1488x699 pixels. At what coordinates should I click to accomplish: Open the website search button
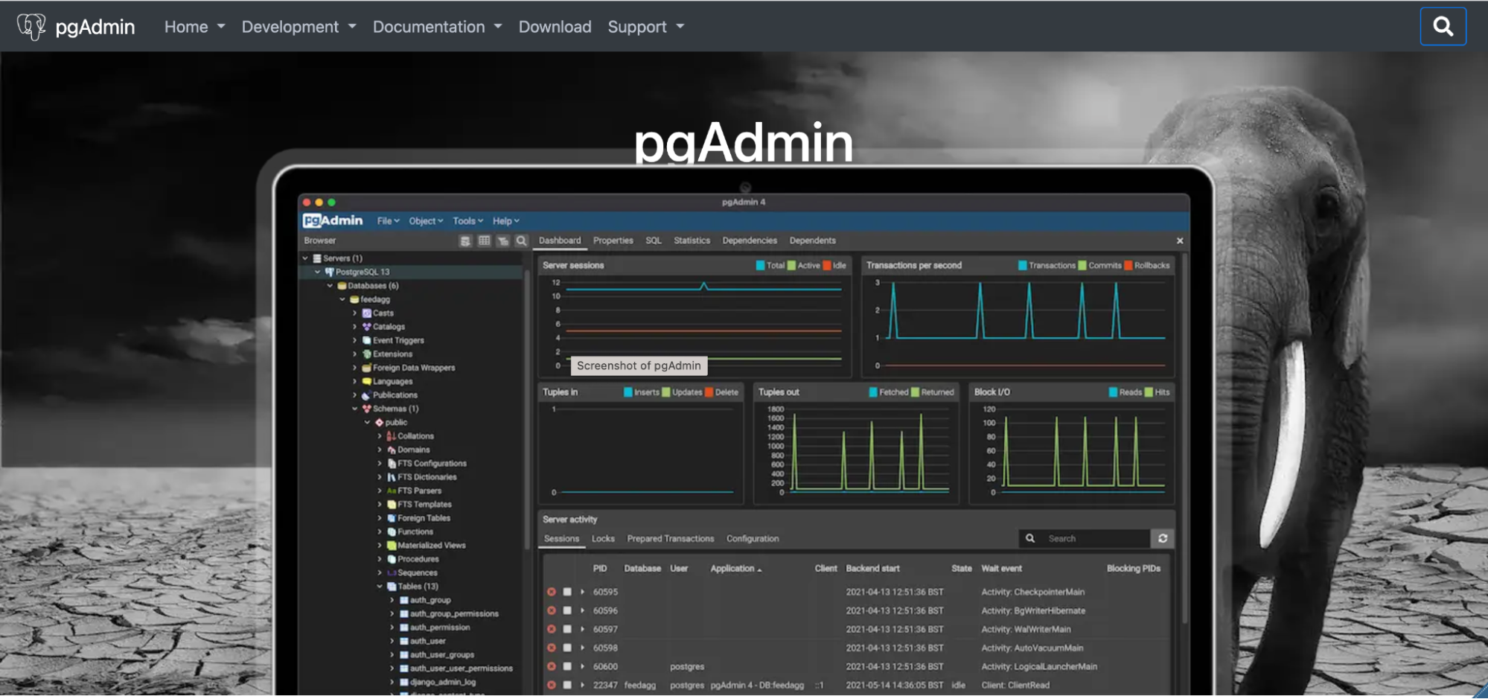1443,27
